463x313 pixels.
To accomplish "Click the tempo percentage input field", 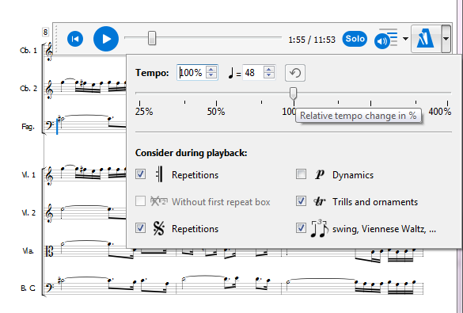I will [192, 72].
